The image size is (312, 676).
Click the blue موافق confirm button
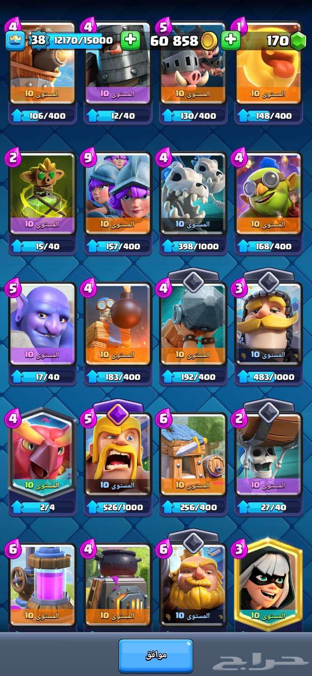click(x=156, y=655)
